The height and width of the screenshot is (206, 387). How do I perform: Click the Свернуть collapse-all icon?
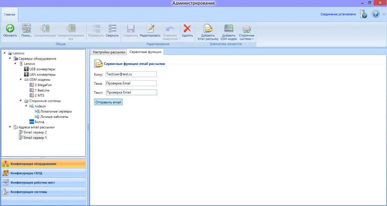112,28
